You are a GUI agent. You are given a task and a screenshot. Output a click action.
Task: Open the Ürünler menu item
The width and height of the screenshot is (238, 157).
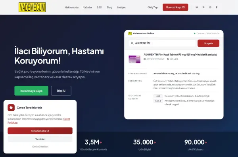coord(88,7)
